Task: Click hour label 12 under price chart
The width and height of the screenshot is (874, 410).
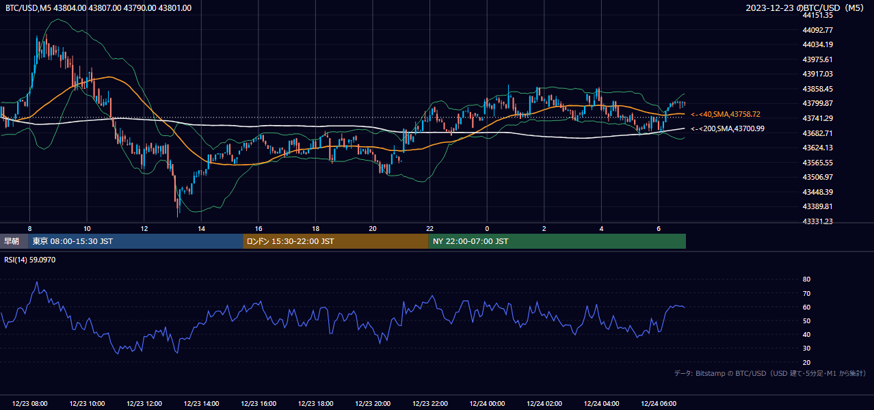Action: 144,228
